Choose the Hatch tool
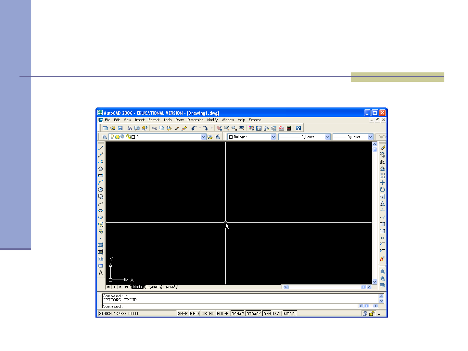 pyautogui.click(x=101, y=245)
